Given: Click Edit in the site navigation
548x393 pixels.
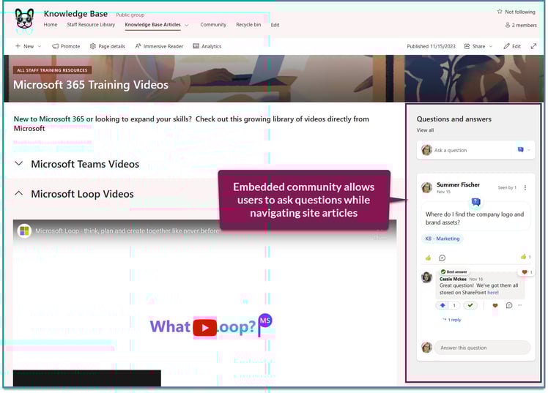Looking at the screenshot, I should tap(275, 25).
